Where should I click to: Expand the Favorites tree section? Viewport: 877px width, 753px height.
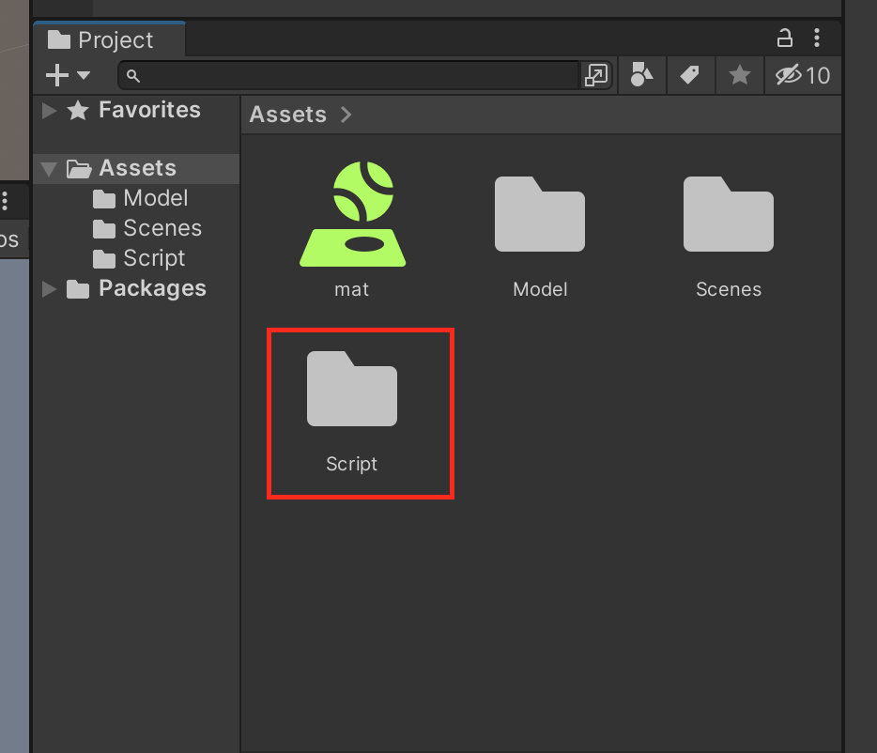[50, 111]
